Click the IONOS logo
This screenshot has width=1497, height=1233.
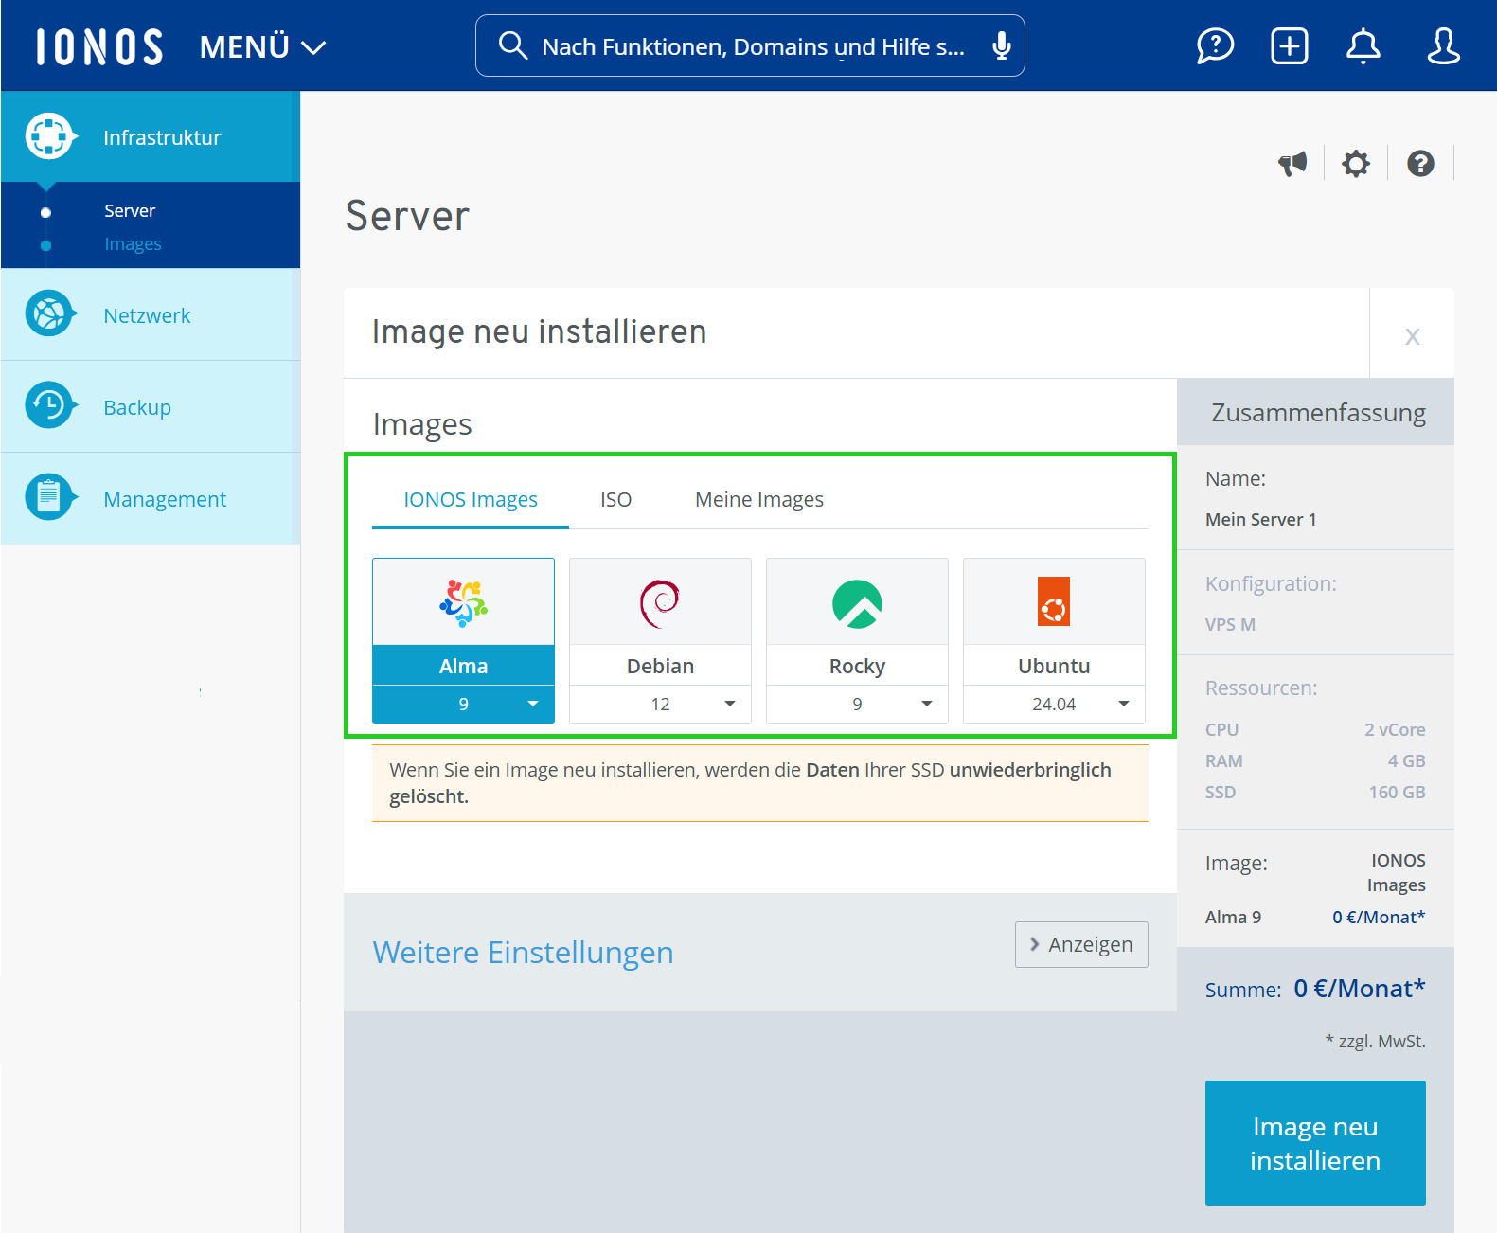99,46
